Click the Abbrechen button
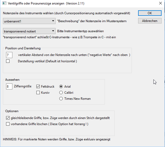 (150, 21)
